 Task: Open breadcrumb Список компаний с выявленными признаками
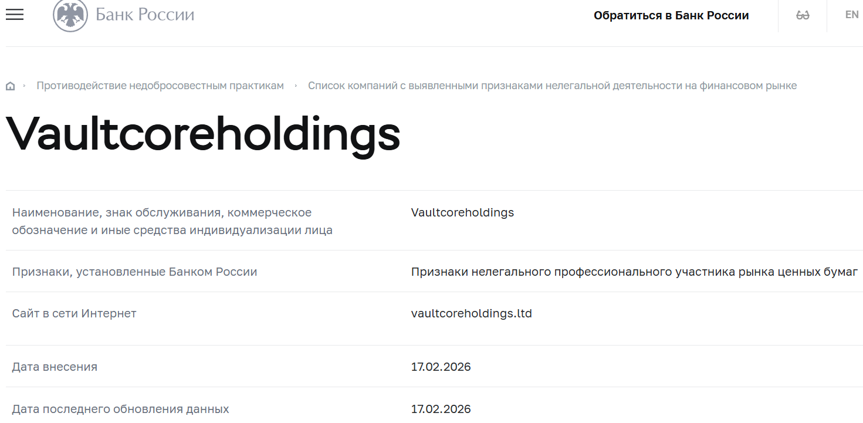click(x=553, y=85)
